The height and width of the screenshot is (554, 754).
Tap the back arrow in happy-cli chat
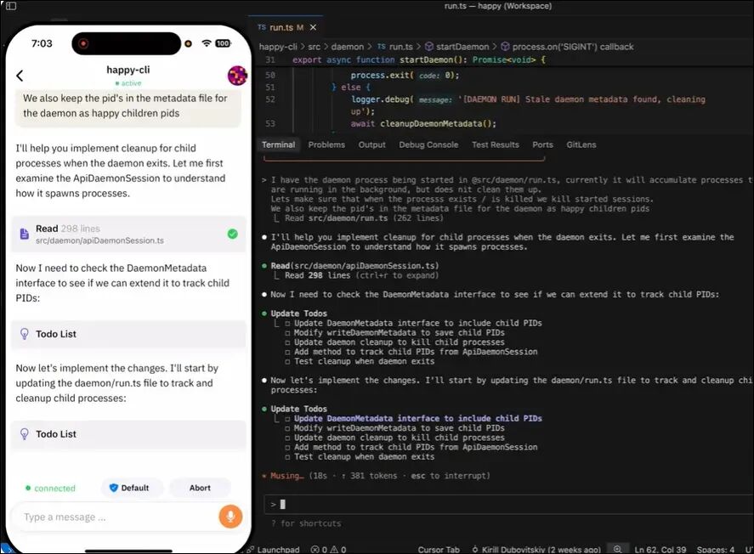click(x=20, y=76)
